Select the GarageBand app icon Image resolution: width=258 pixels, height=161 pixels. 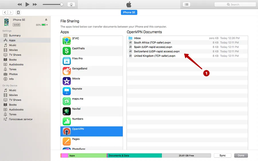pos(67,71)
